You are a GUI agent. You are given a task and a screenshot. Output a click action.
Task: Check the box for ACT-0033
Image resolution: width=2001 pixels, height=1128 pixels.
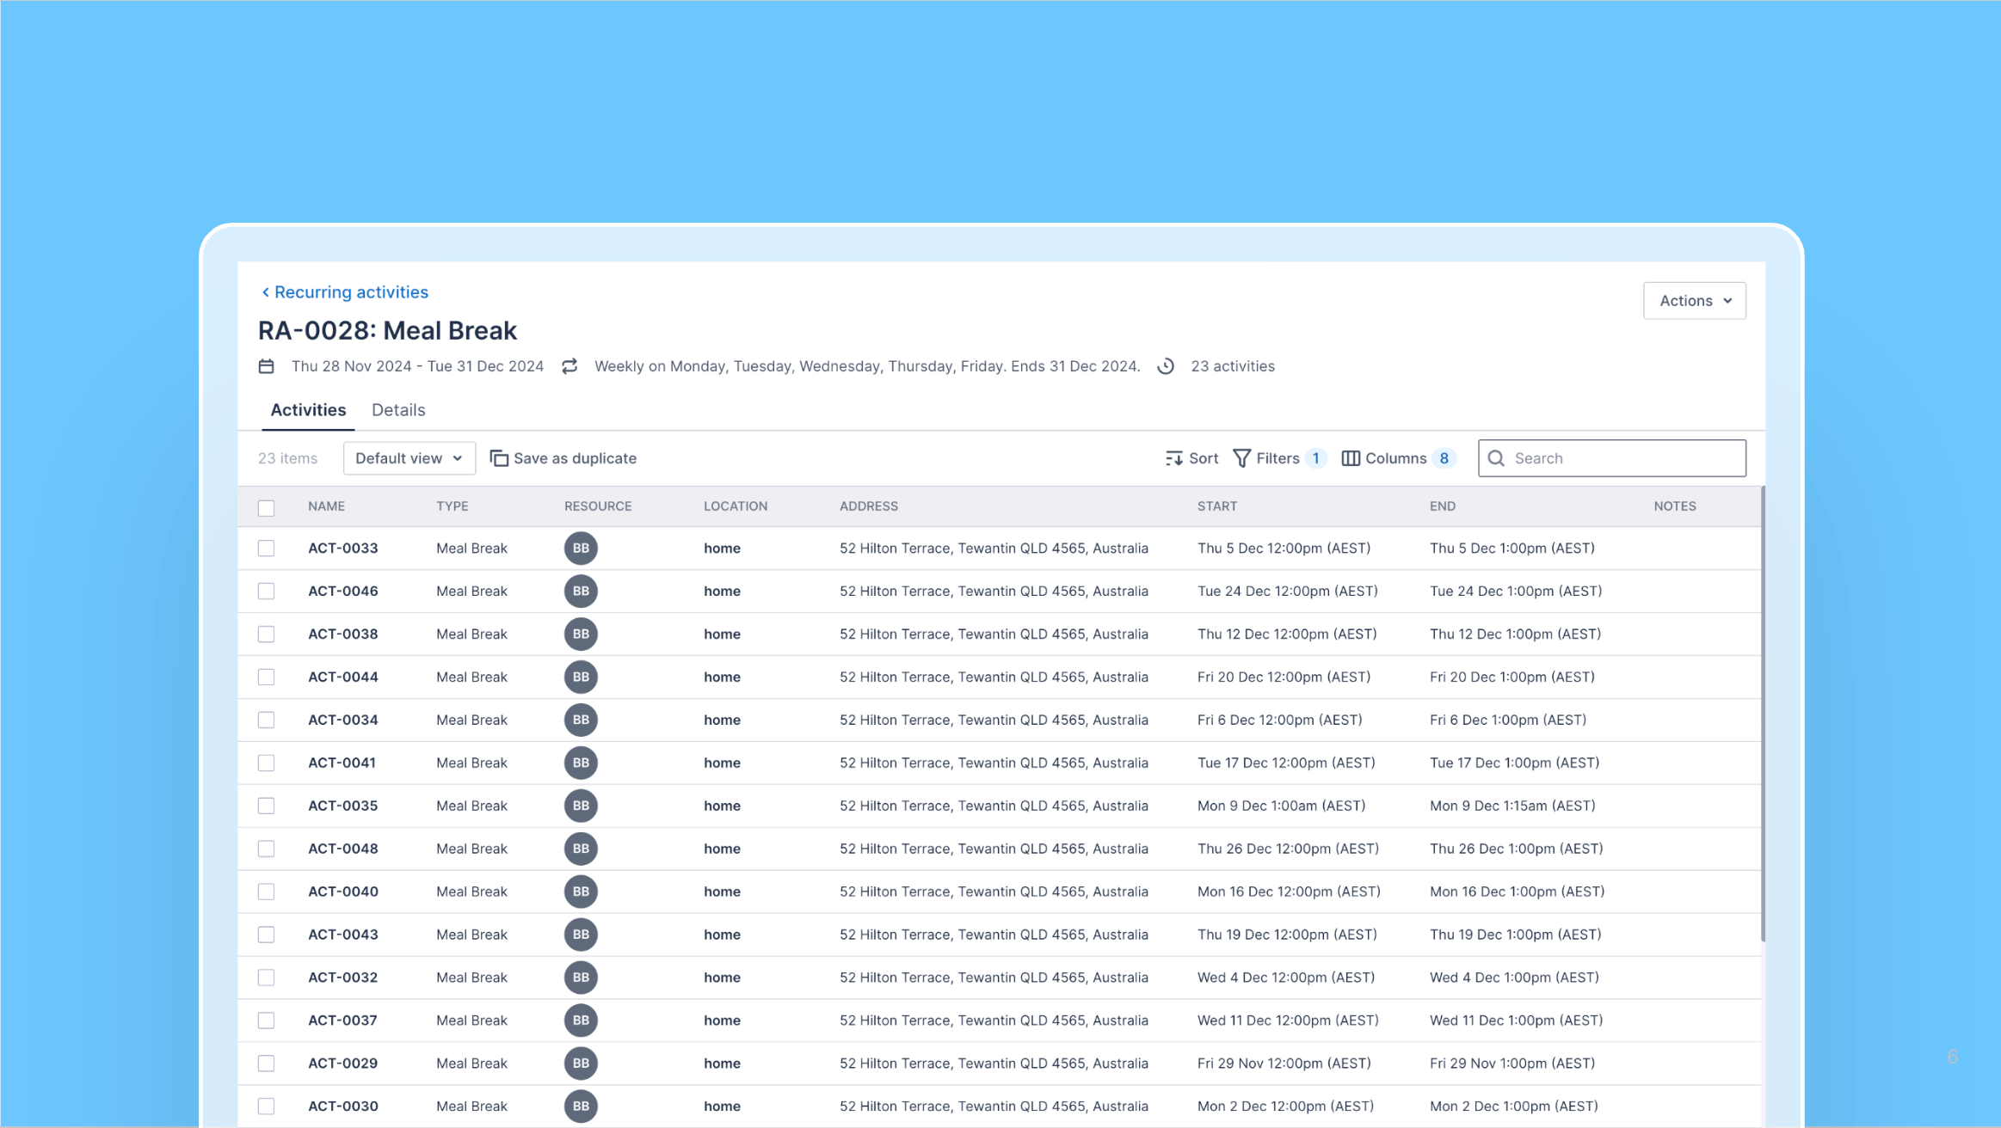pos(267,549)
